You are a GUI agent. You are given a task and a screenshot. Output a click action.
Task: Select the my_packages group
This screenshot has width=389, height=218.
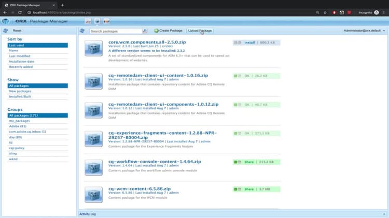click(x=38, y=121)
